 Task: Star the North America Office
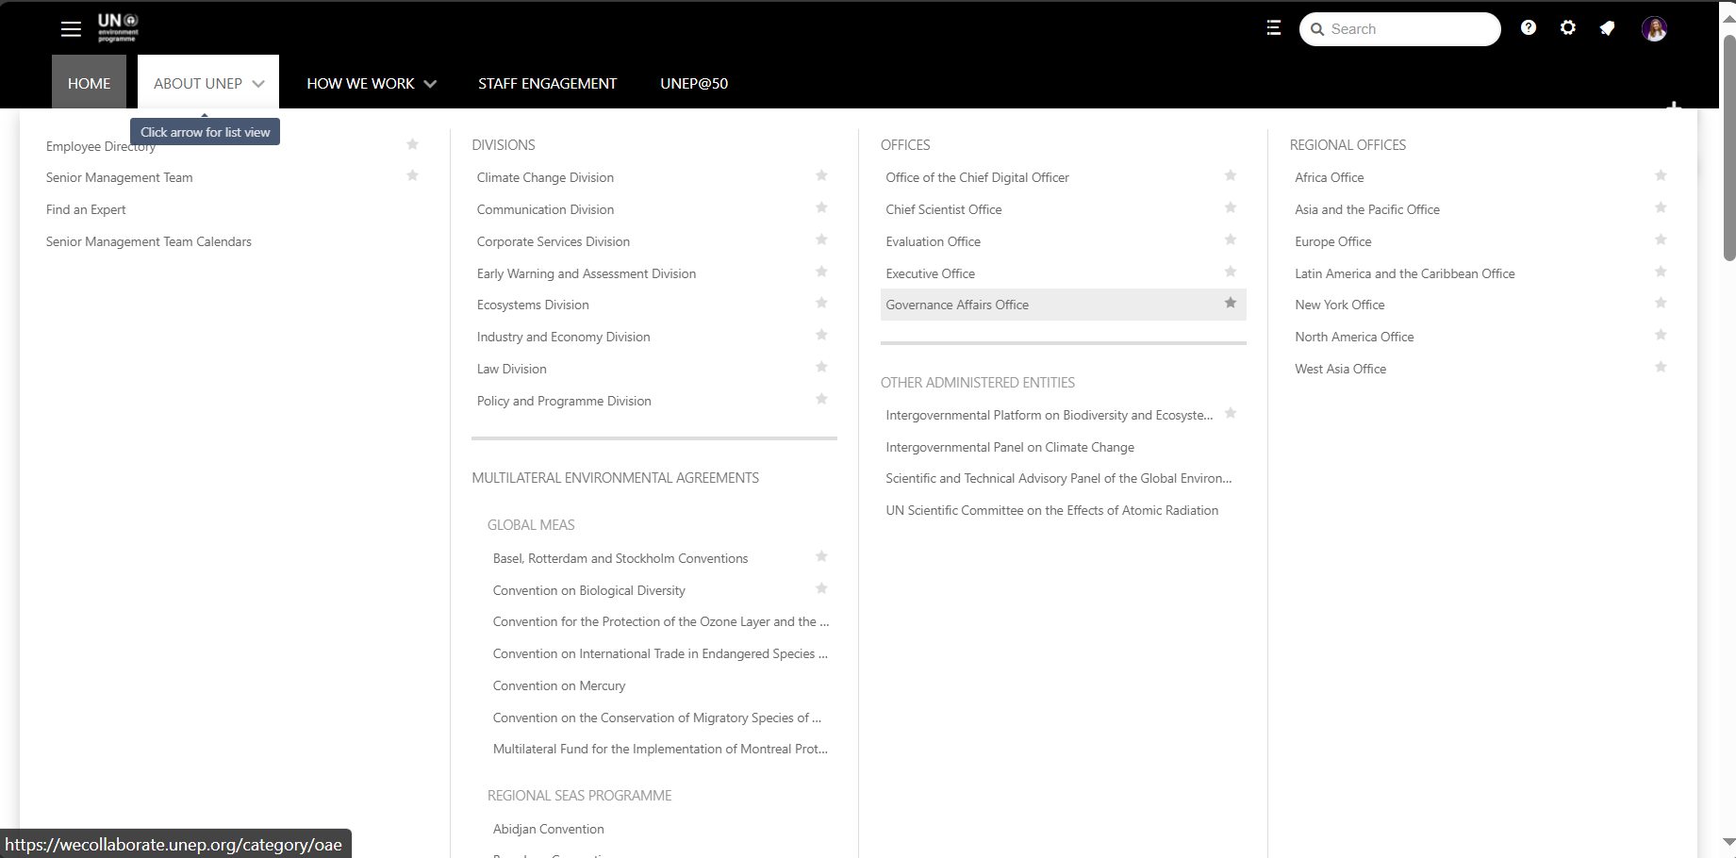point(1661,335)
